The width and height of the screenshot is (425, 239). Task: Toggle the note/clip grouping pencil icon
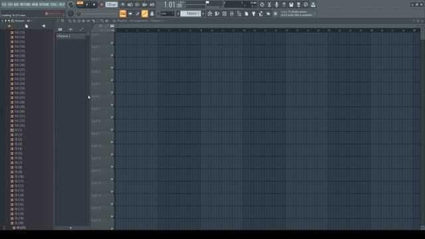coord(137,13)
